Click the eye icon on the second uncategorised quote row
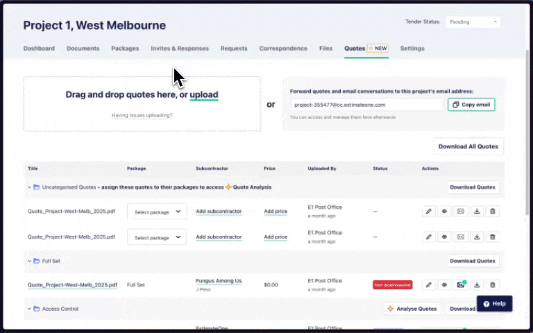 [x=445, y=237]
